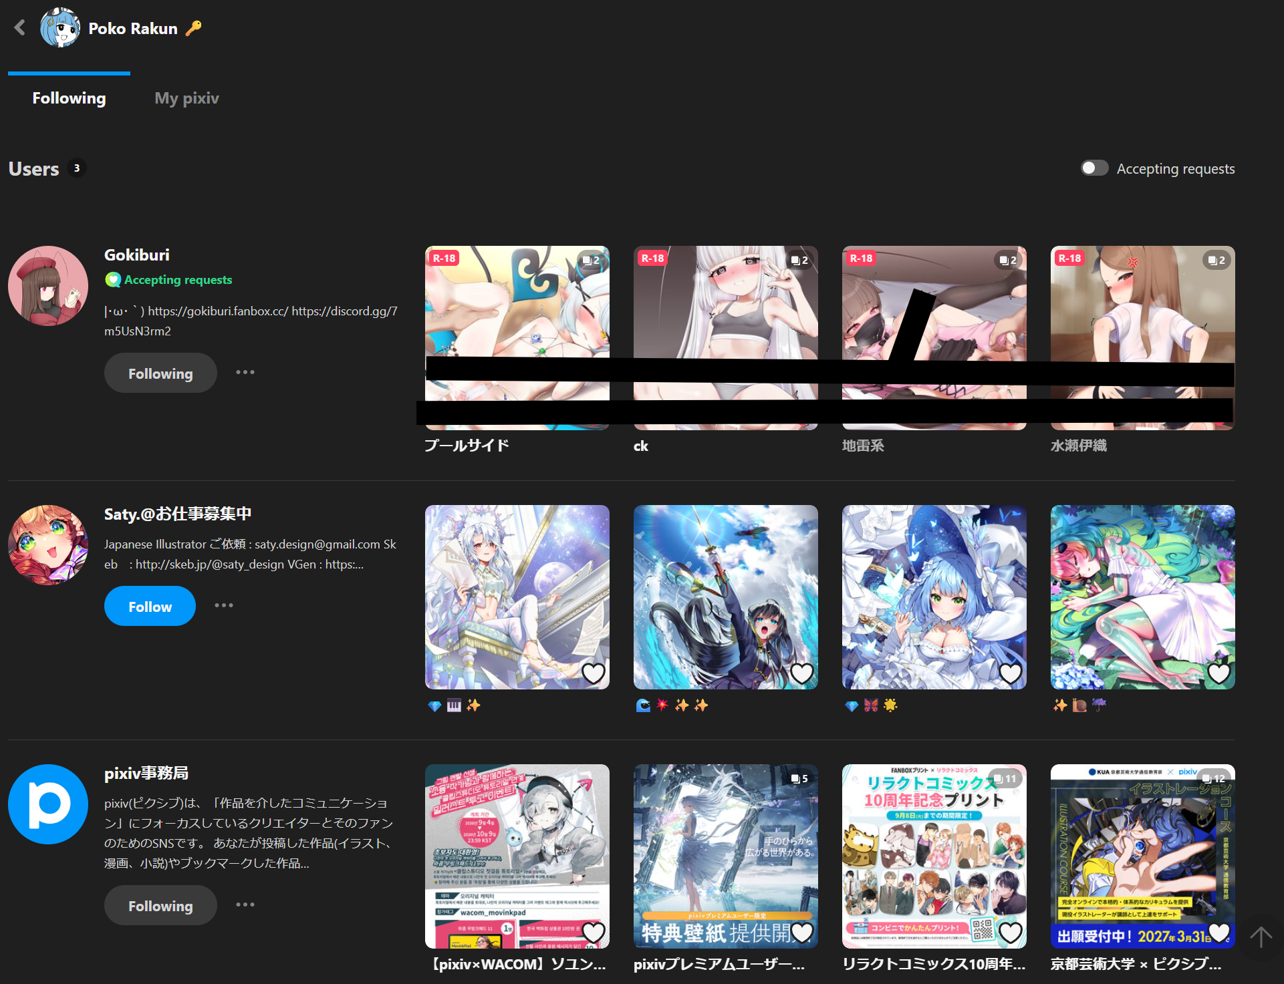This screenshot has width=1284, height=984.
Task: Like the blue witch hat illustration
Action: 1011,673
